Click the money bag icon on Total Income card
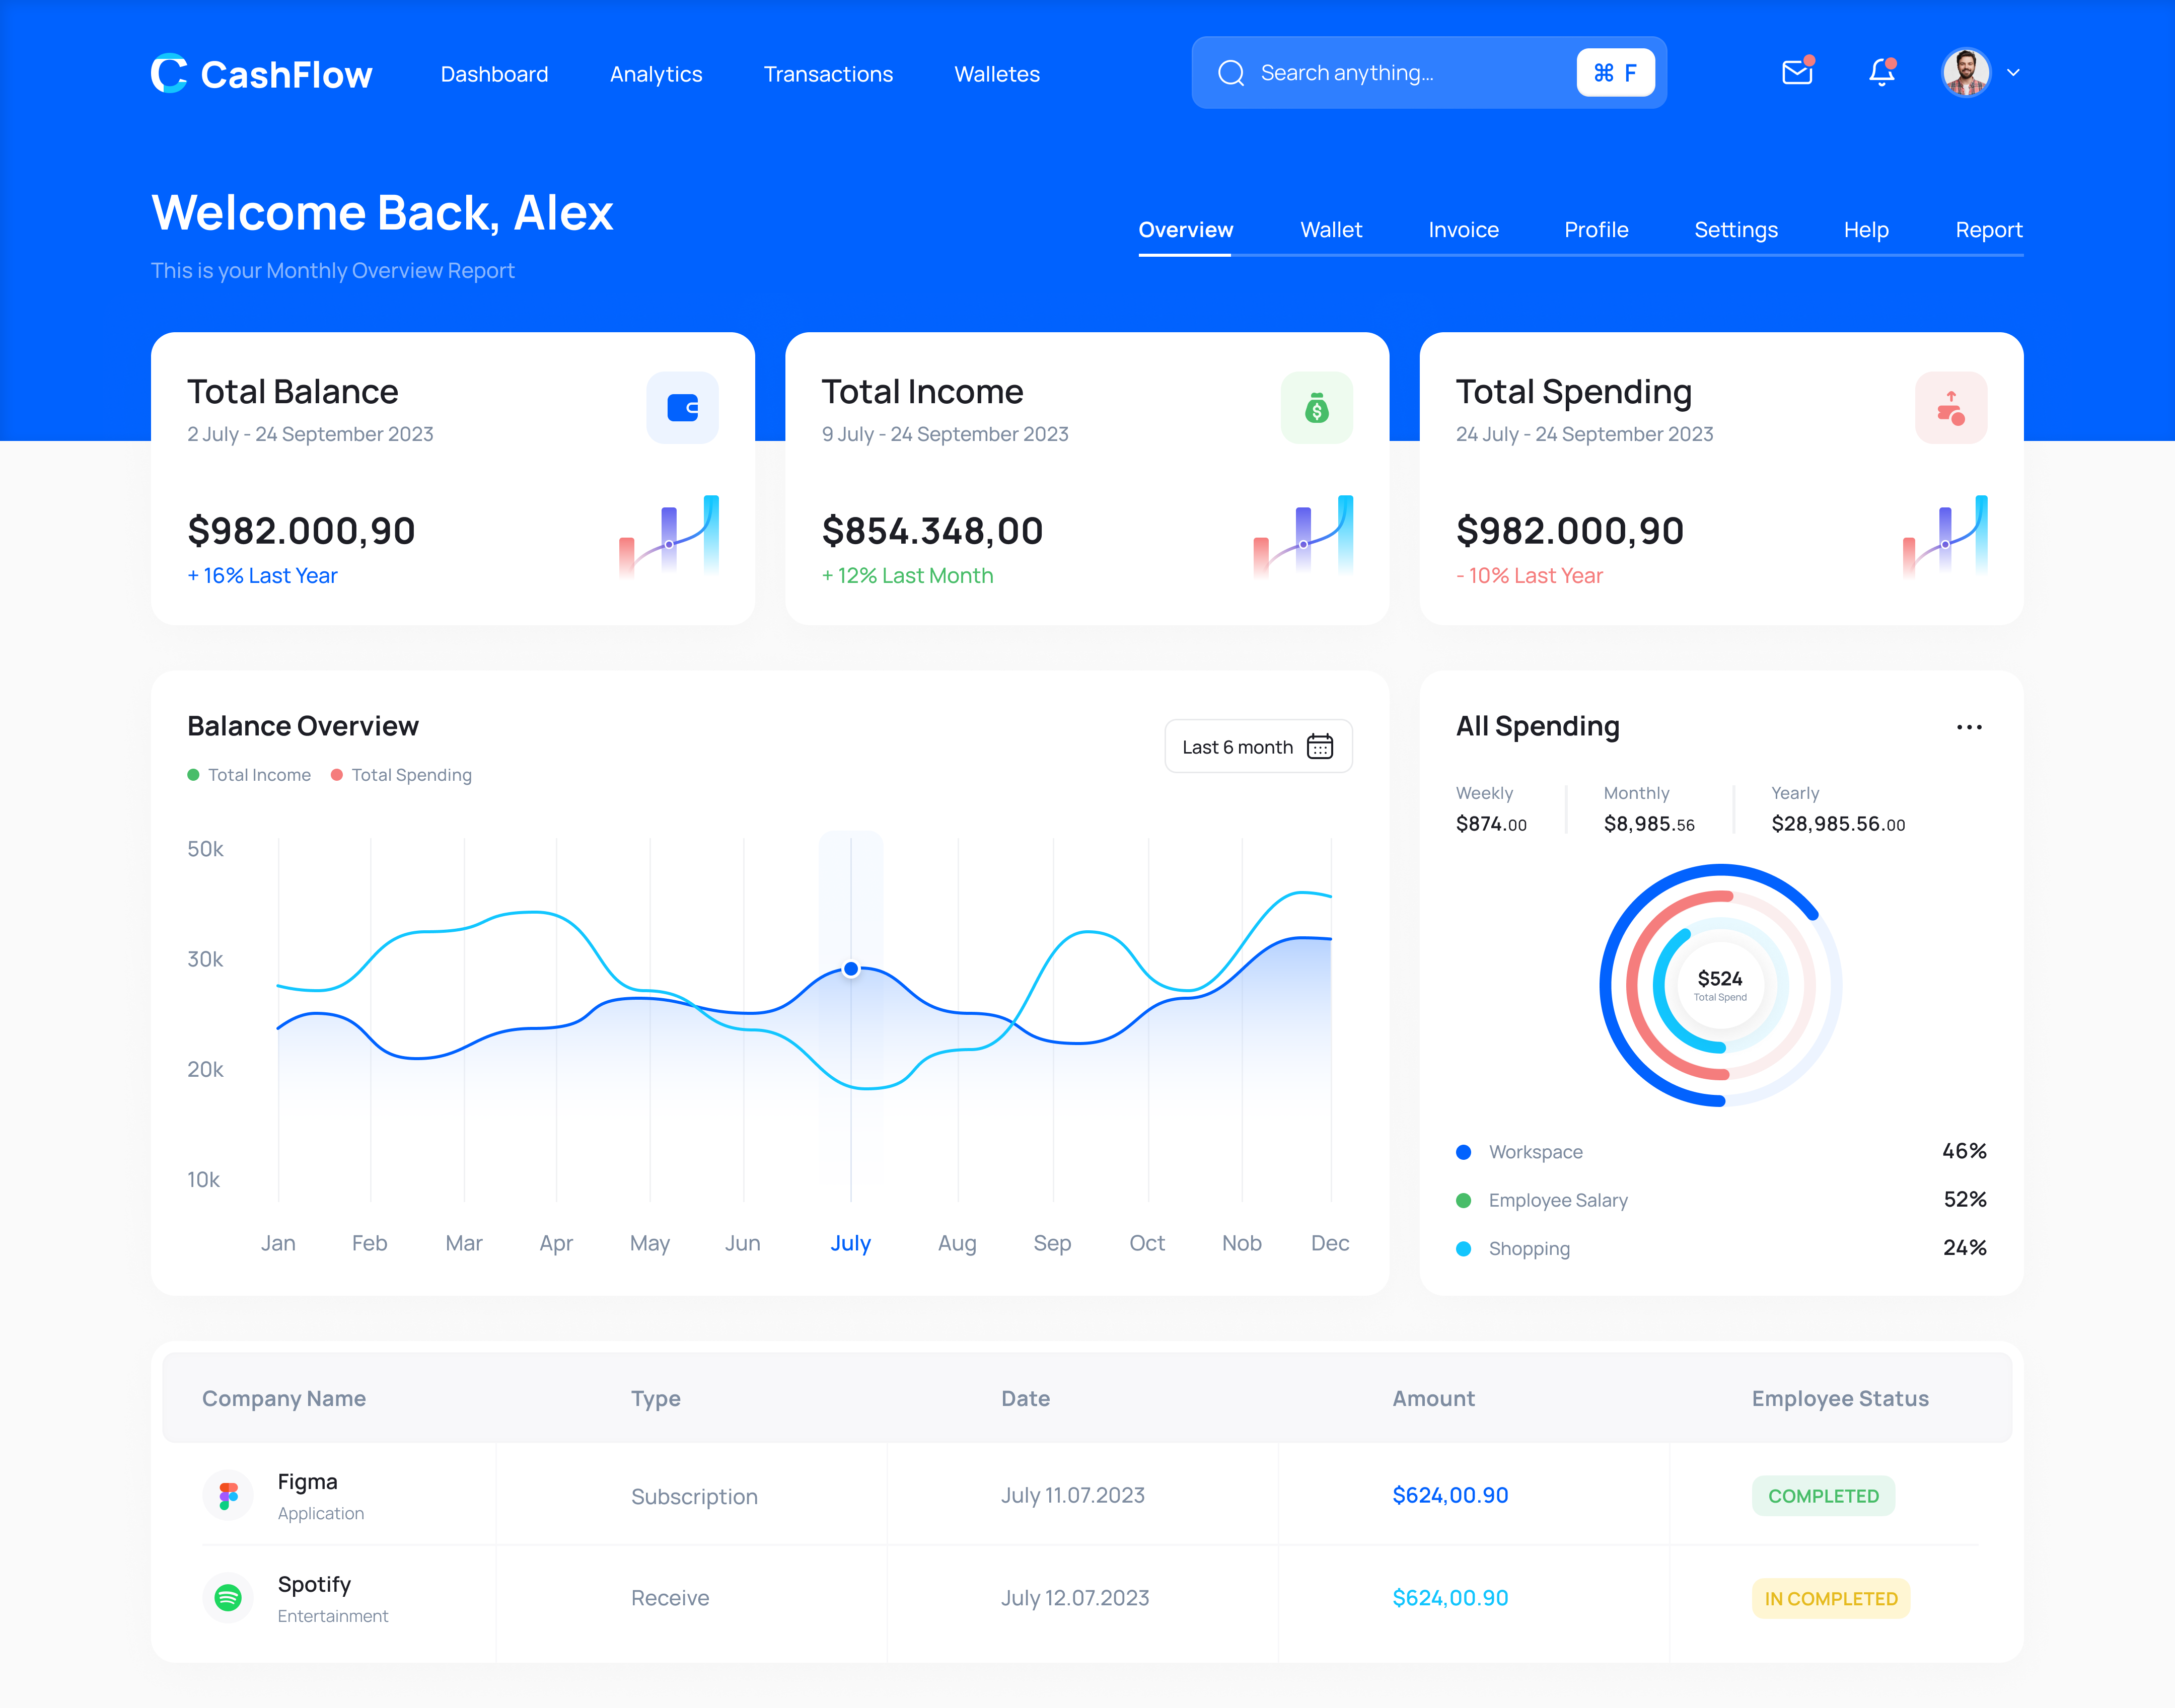This screenshot has height=1708, width=2175. (x=1317, y=407)
